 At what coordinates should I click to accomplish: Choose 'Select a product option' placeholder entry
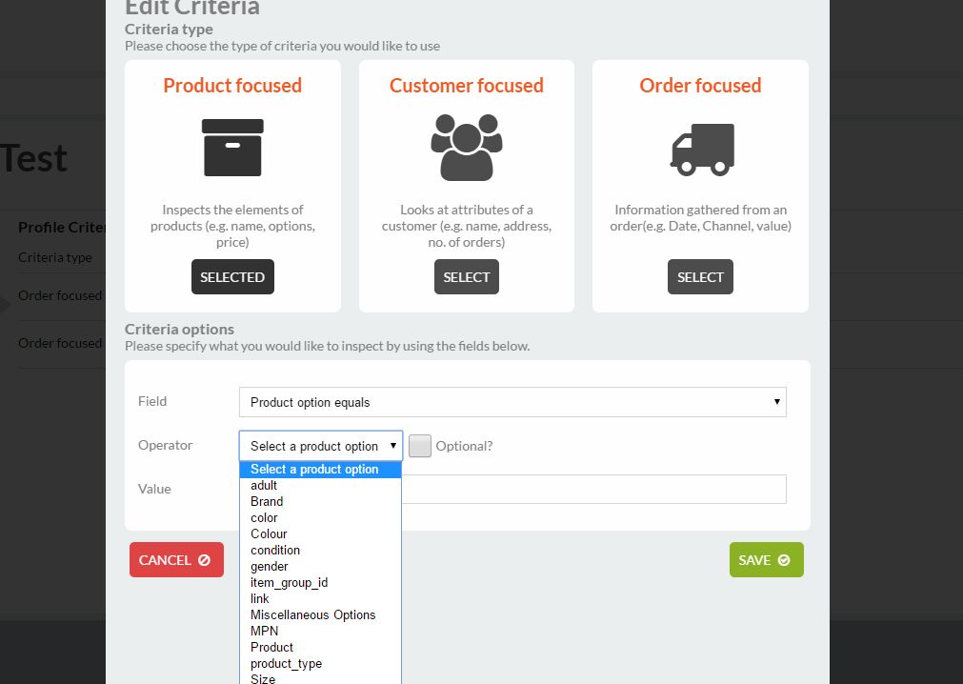[x=321, y=469]
